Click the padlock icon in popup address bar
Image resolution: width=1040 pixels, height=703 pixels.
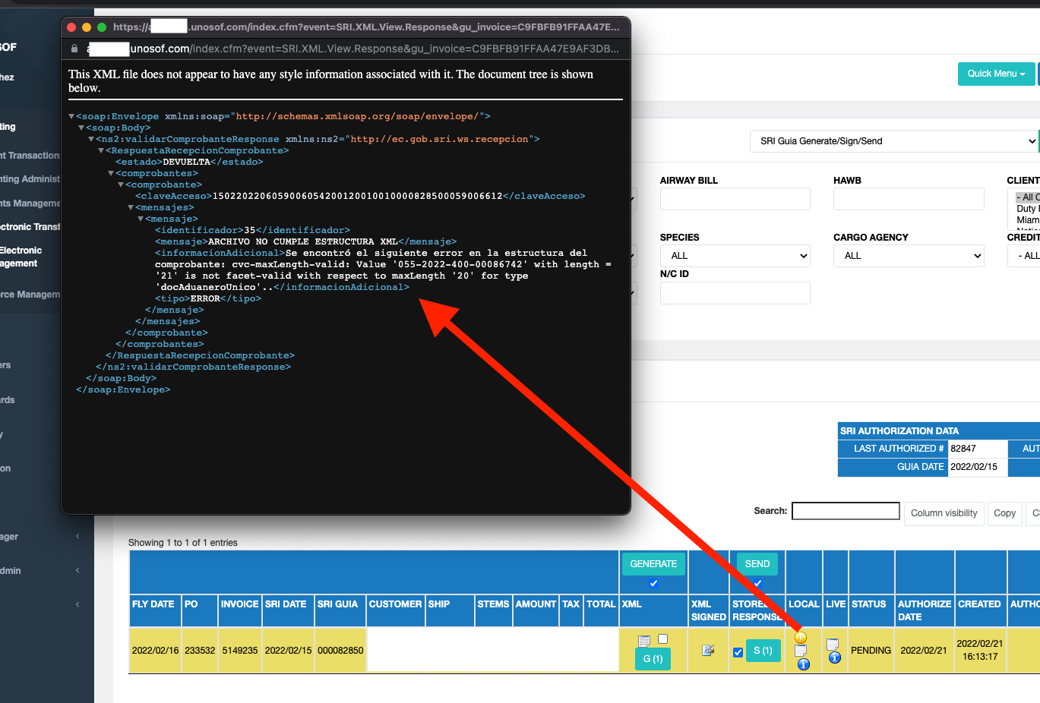74,49
